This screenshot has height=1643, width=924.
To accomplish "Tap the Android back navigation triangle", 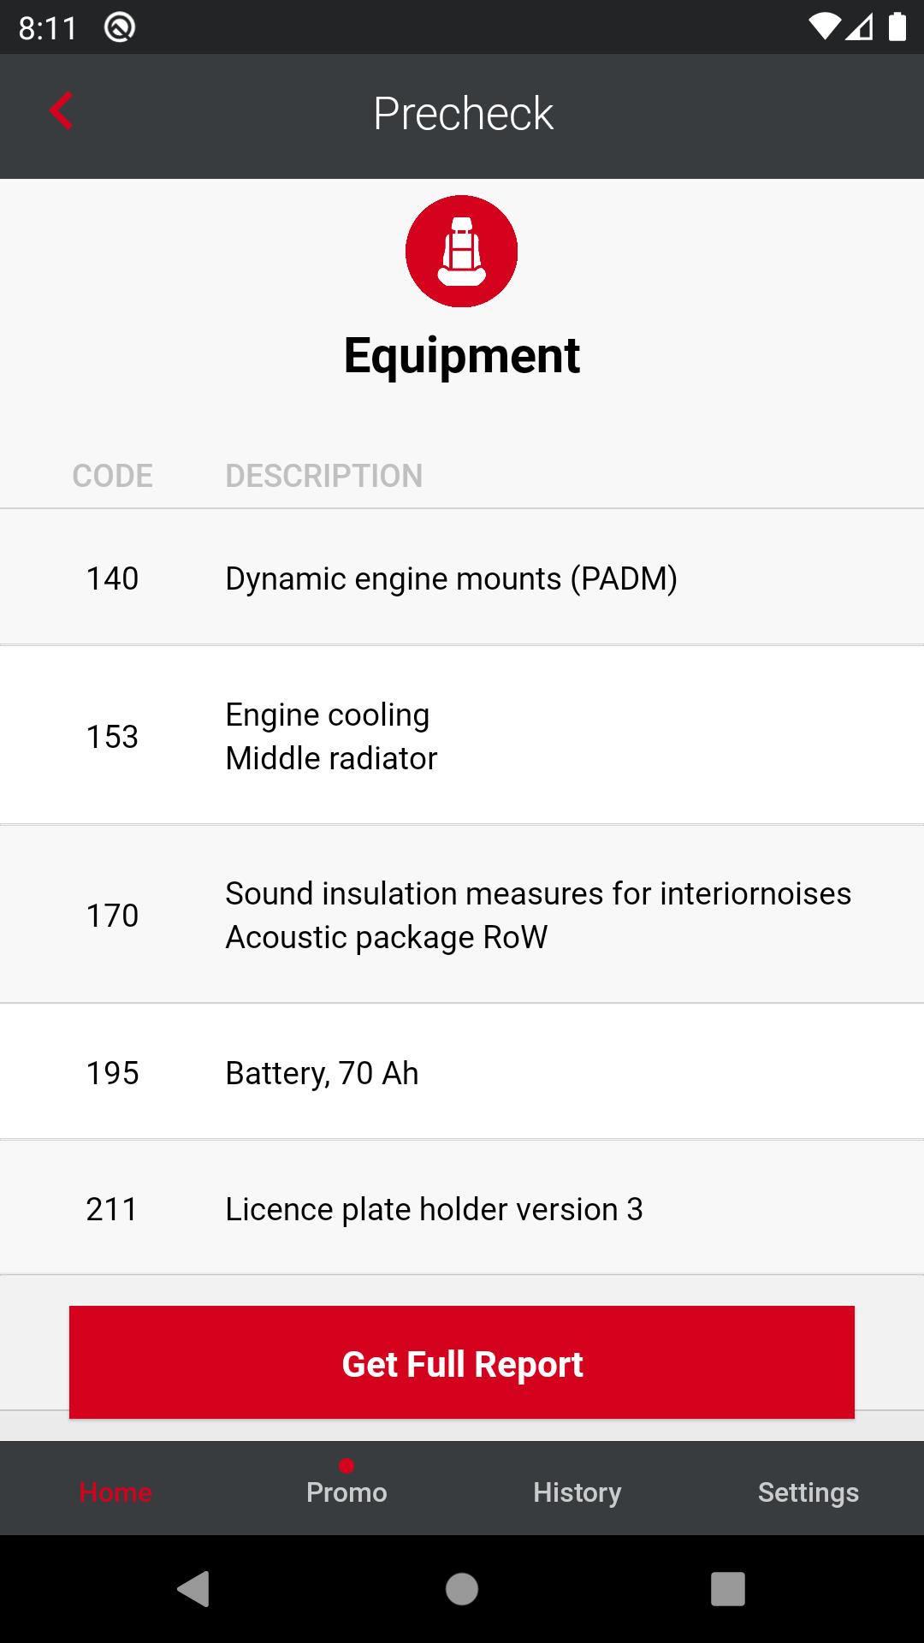I will pos(193,1589).
